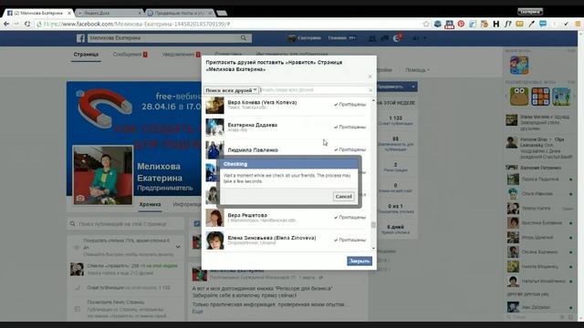Open notifications globe with red badge

pyautogui.click(x=397, y=38)
